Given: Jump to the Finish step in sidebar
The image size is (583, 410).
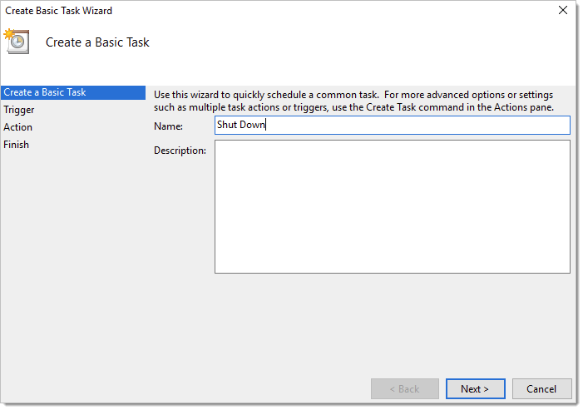Looking at the screenshot, I should [17, 145].
